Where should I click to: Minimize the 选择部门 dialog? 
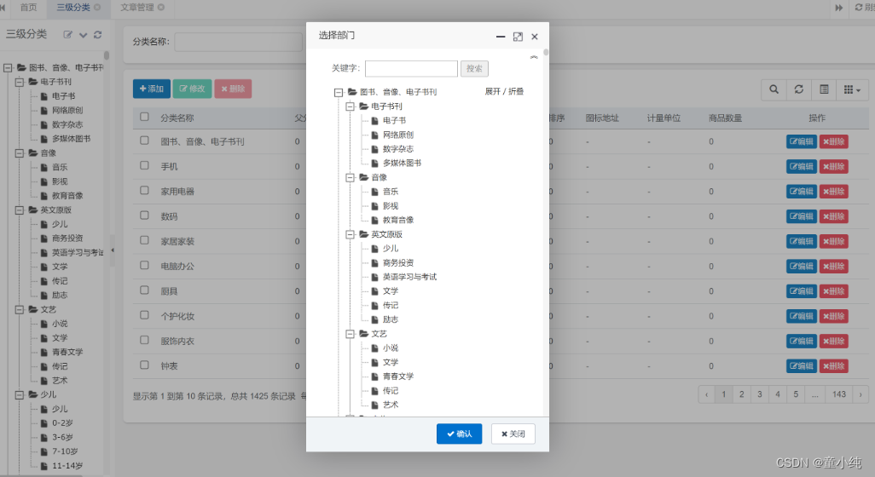[x=501, y=37]
